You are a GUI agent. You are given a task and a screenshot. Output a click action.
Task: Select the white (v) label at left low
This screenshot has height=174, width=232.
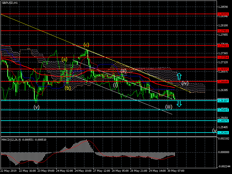pyautogui.click(x=36, y=107)
